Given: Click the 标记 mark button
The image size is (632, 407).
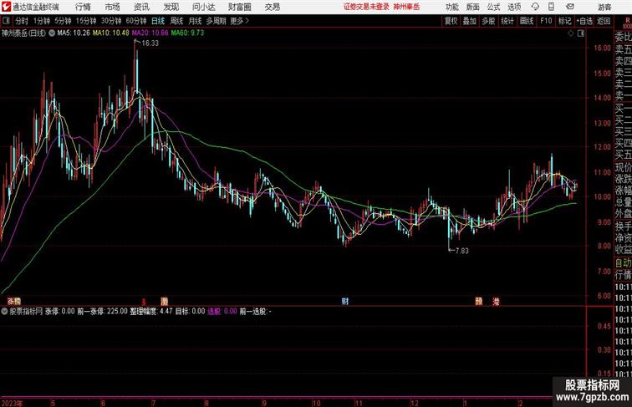Looking at the screenshot, I should [x=564, y=21].
